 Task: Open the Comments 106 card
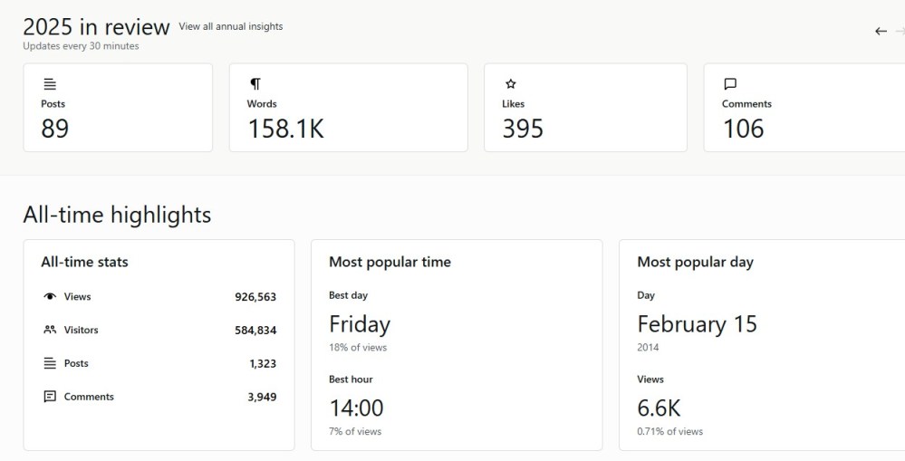coord(804,108)
